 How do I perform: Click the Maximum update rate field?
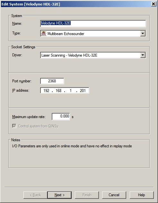[x=61, y=116]
